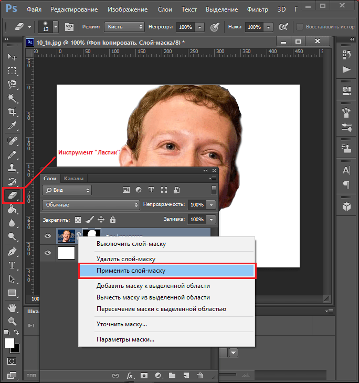Enable airbrush mode in options bar

pyautogui.click(x=283, y=27)
